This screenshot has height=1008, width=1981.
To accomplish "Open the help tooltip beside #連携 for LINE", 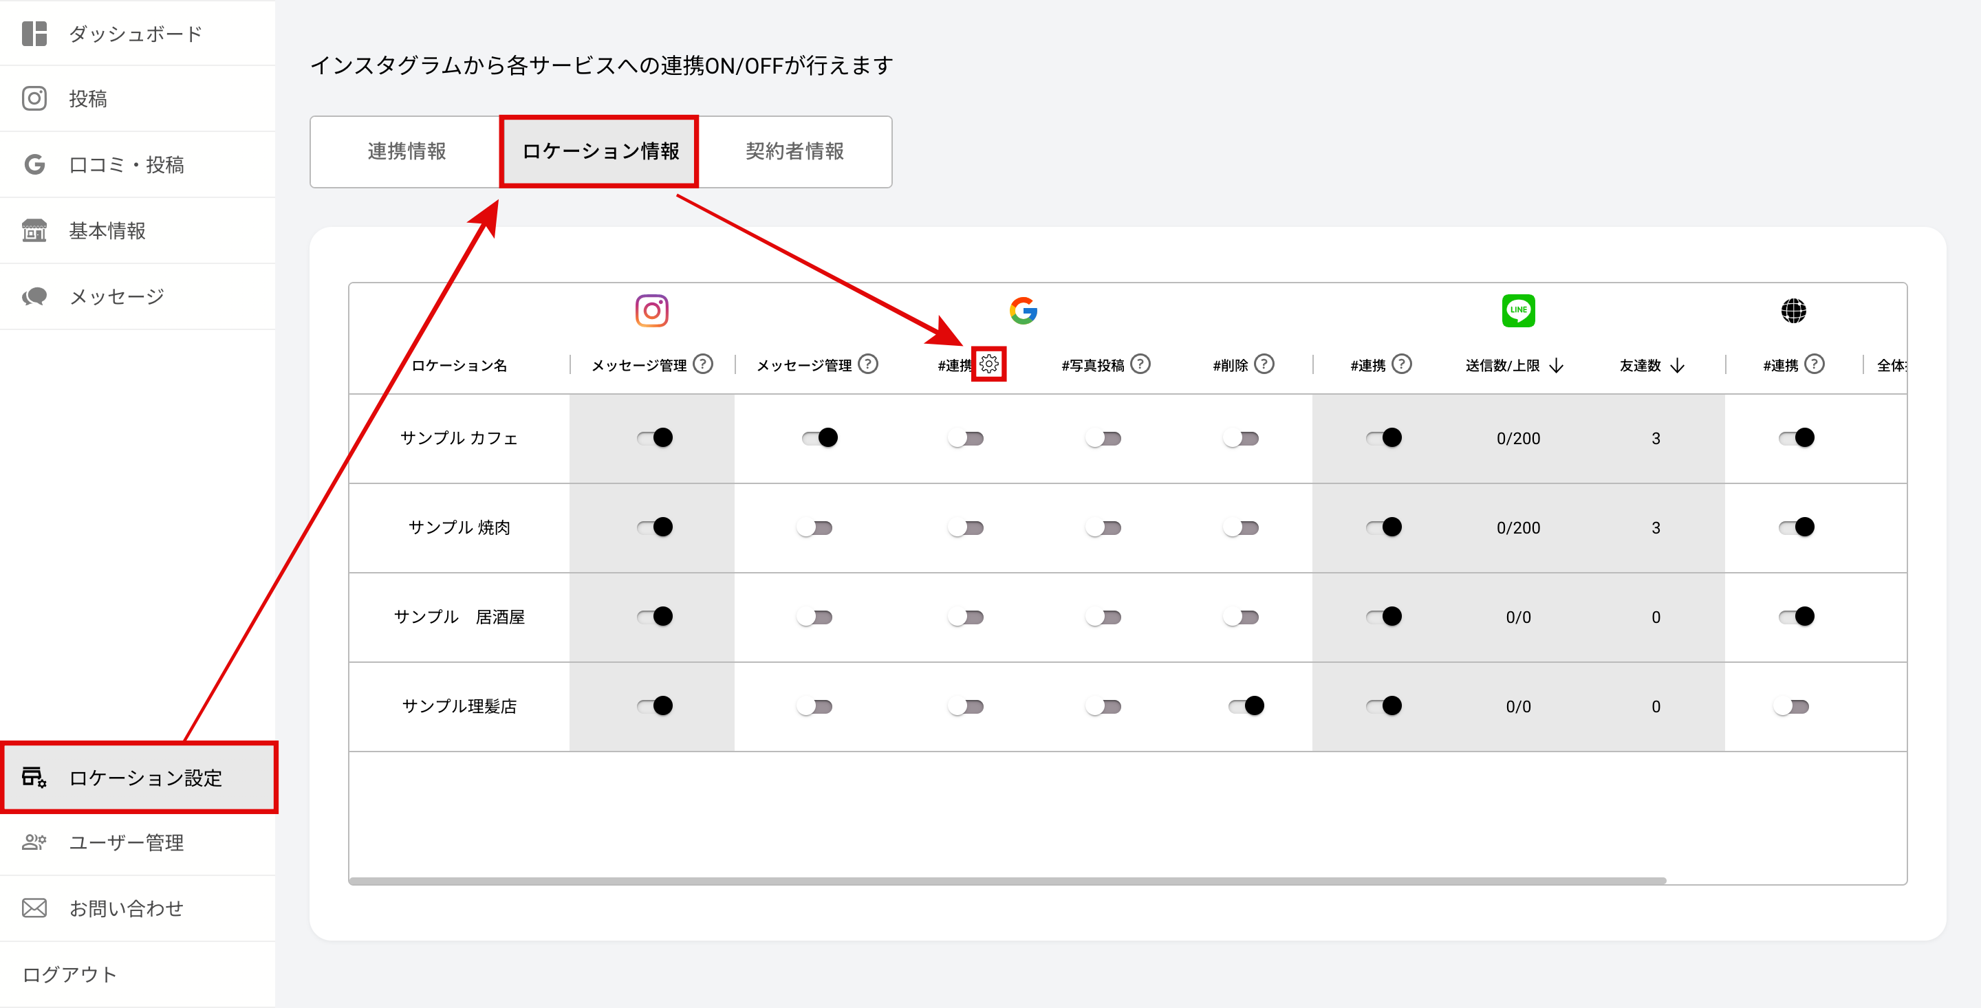I will pos(1403,364).
